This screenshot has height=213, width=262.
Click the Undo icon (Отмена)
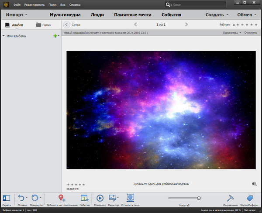click(21, 198)
